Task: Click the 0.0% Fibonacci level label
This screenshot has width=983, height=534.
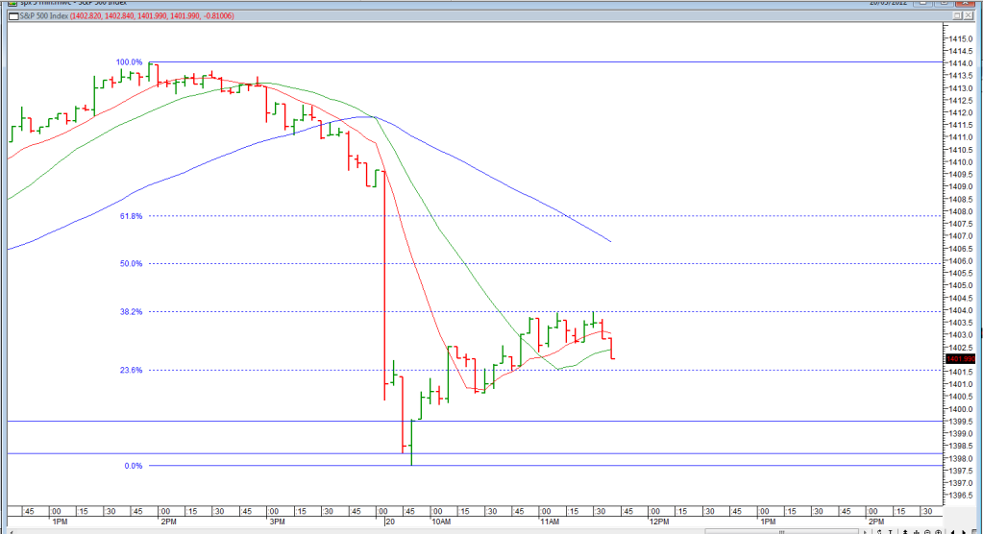Action: pos(134,466)
